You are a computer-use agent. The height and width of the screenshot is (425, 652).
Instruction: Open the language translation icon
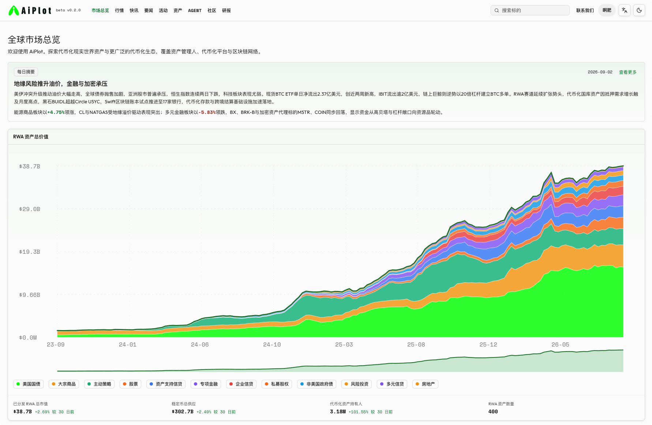[625, 10]
